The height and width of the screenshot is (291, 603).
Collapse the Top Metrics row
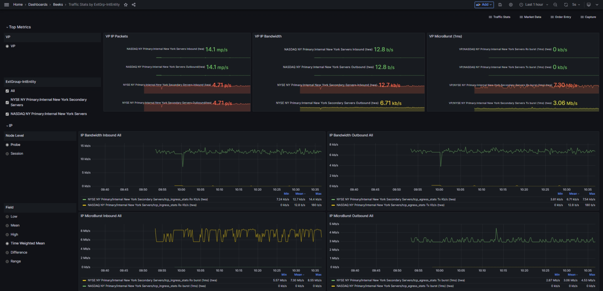tap(20, 27)
